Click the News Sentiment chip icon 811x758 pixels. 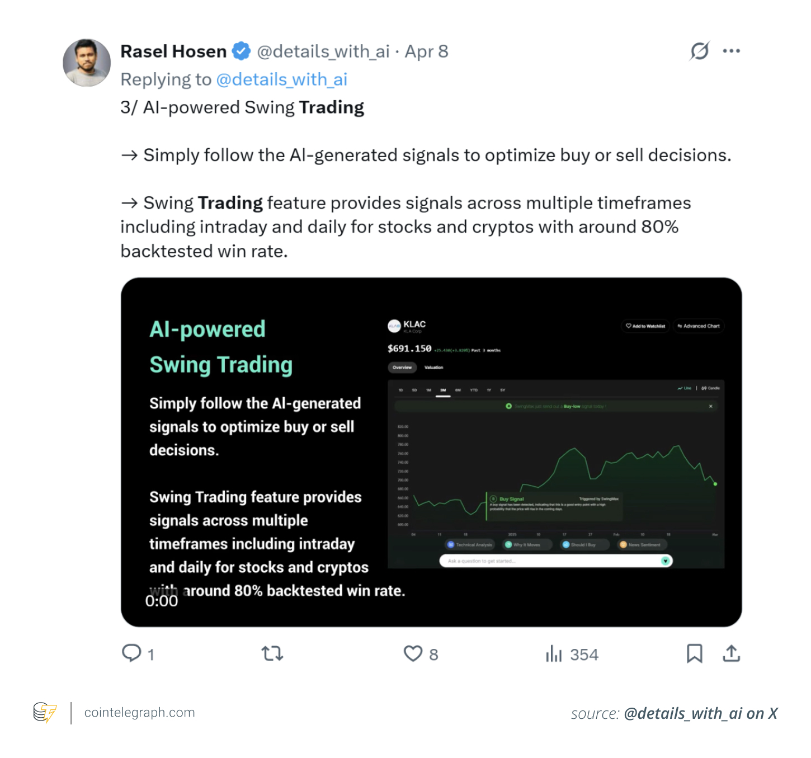pos(623,544)
